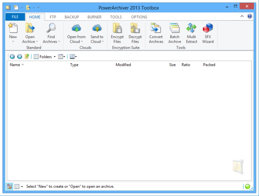
Task: Open the Convert Archives tool
Action: click(156, 29)
